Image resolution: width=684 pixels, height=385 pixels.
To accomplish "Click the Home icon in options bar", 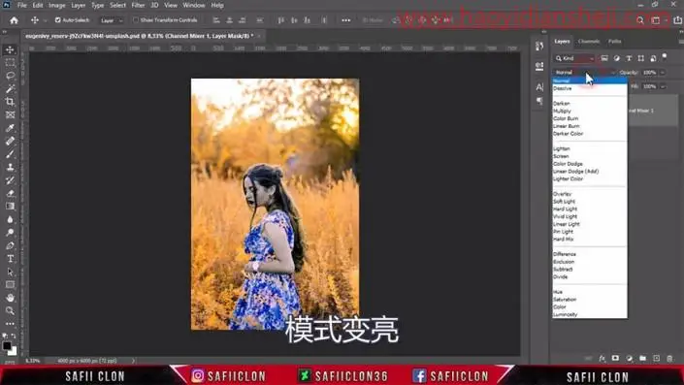I will tap(14, 20).
